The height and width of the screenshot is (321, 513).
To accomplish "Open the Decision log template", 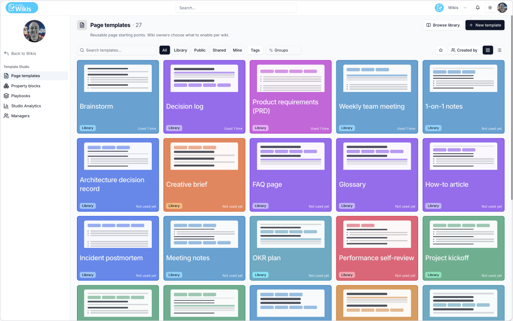I will click(204, 97).
